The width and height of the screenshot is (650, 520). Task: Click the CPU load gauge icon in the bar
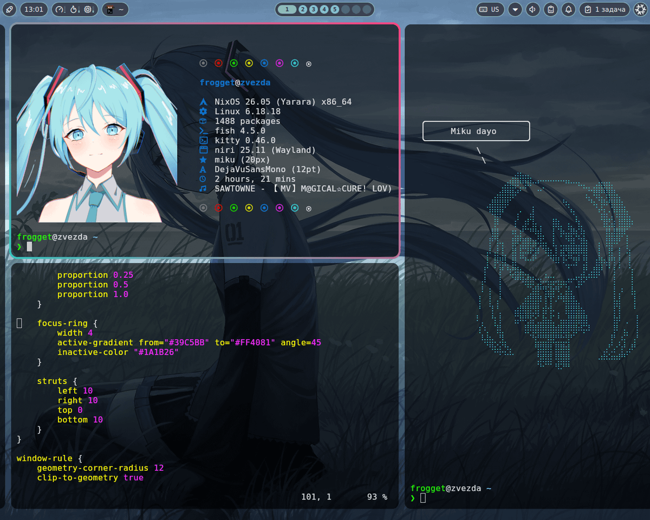pyautogui.click(x=60, y=9)
